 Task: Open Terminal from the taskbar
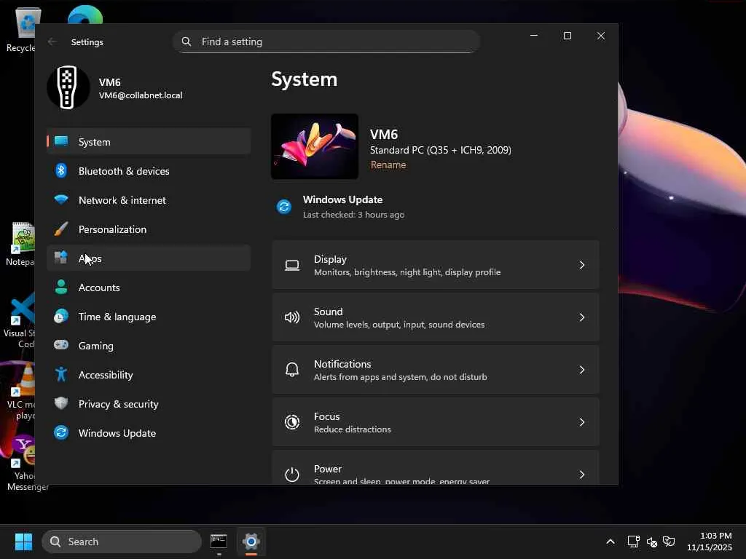coord(219,541)
